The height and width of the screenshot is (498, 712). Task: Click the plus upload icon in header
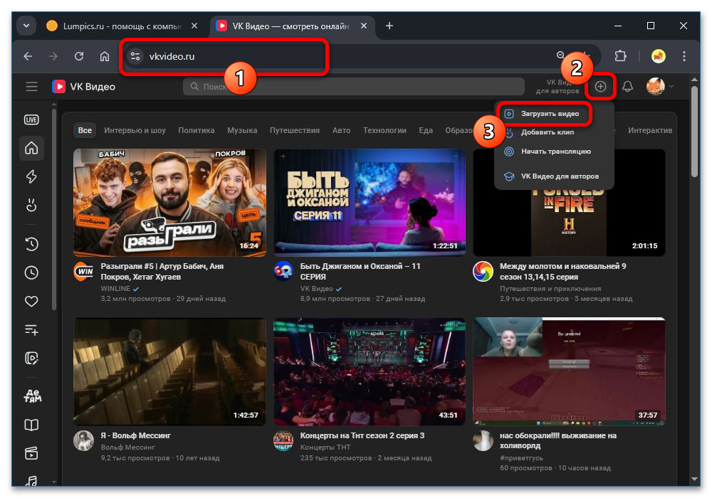pos(600,86)
